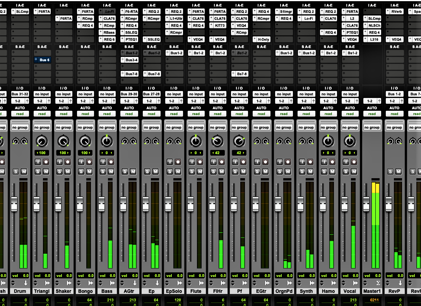Enable input monitoring on the Flute track

point(192,162)
